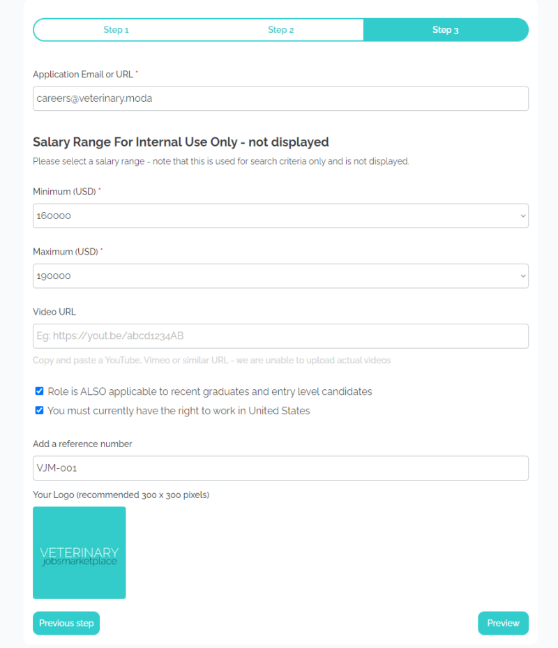This screenshot has width=558, height=648.
Task: Uncheck recent graduates and entry level checkbox
Action: pyautogui.click(x=40, y=391)
